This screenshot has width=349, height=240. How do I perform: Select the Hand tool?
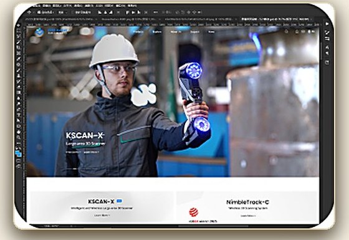pos(19,132)
